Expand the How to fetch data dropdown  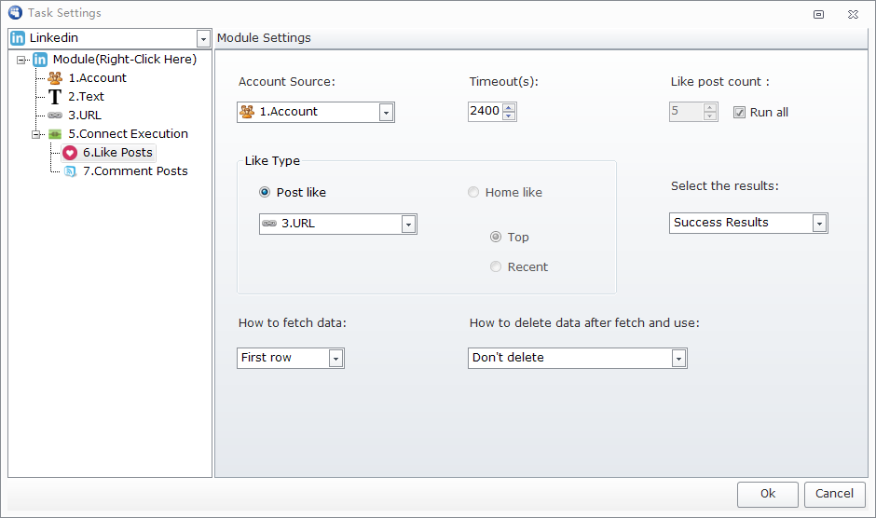pyautogui.click(x=335, y=359)
